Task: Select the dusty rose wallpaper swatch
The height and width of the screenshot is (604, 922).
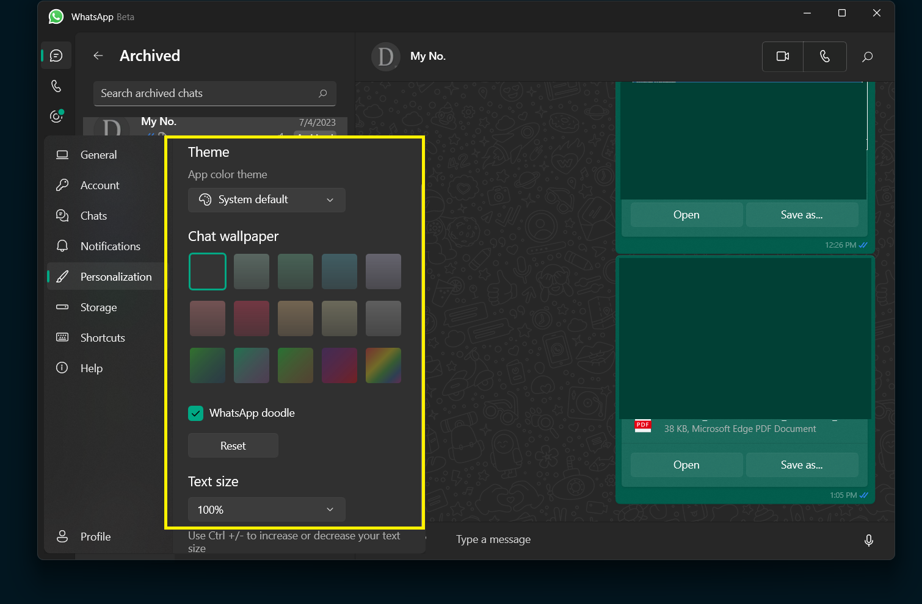Action: click(x=208, y=318)
